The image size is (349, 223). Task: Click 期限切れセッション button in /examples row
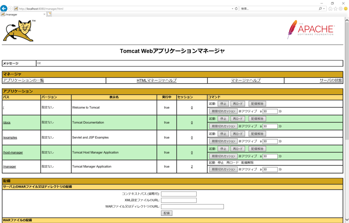click(x=223, y=141)
